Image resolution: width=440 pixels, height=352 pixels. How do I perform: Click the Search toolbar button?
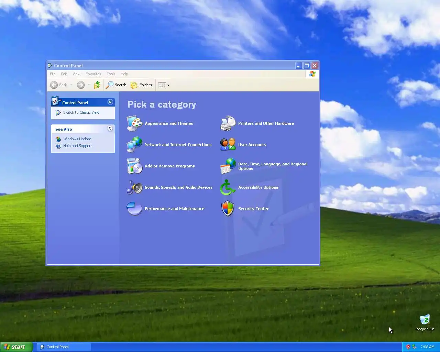pos(116,85)
